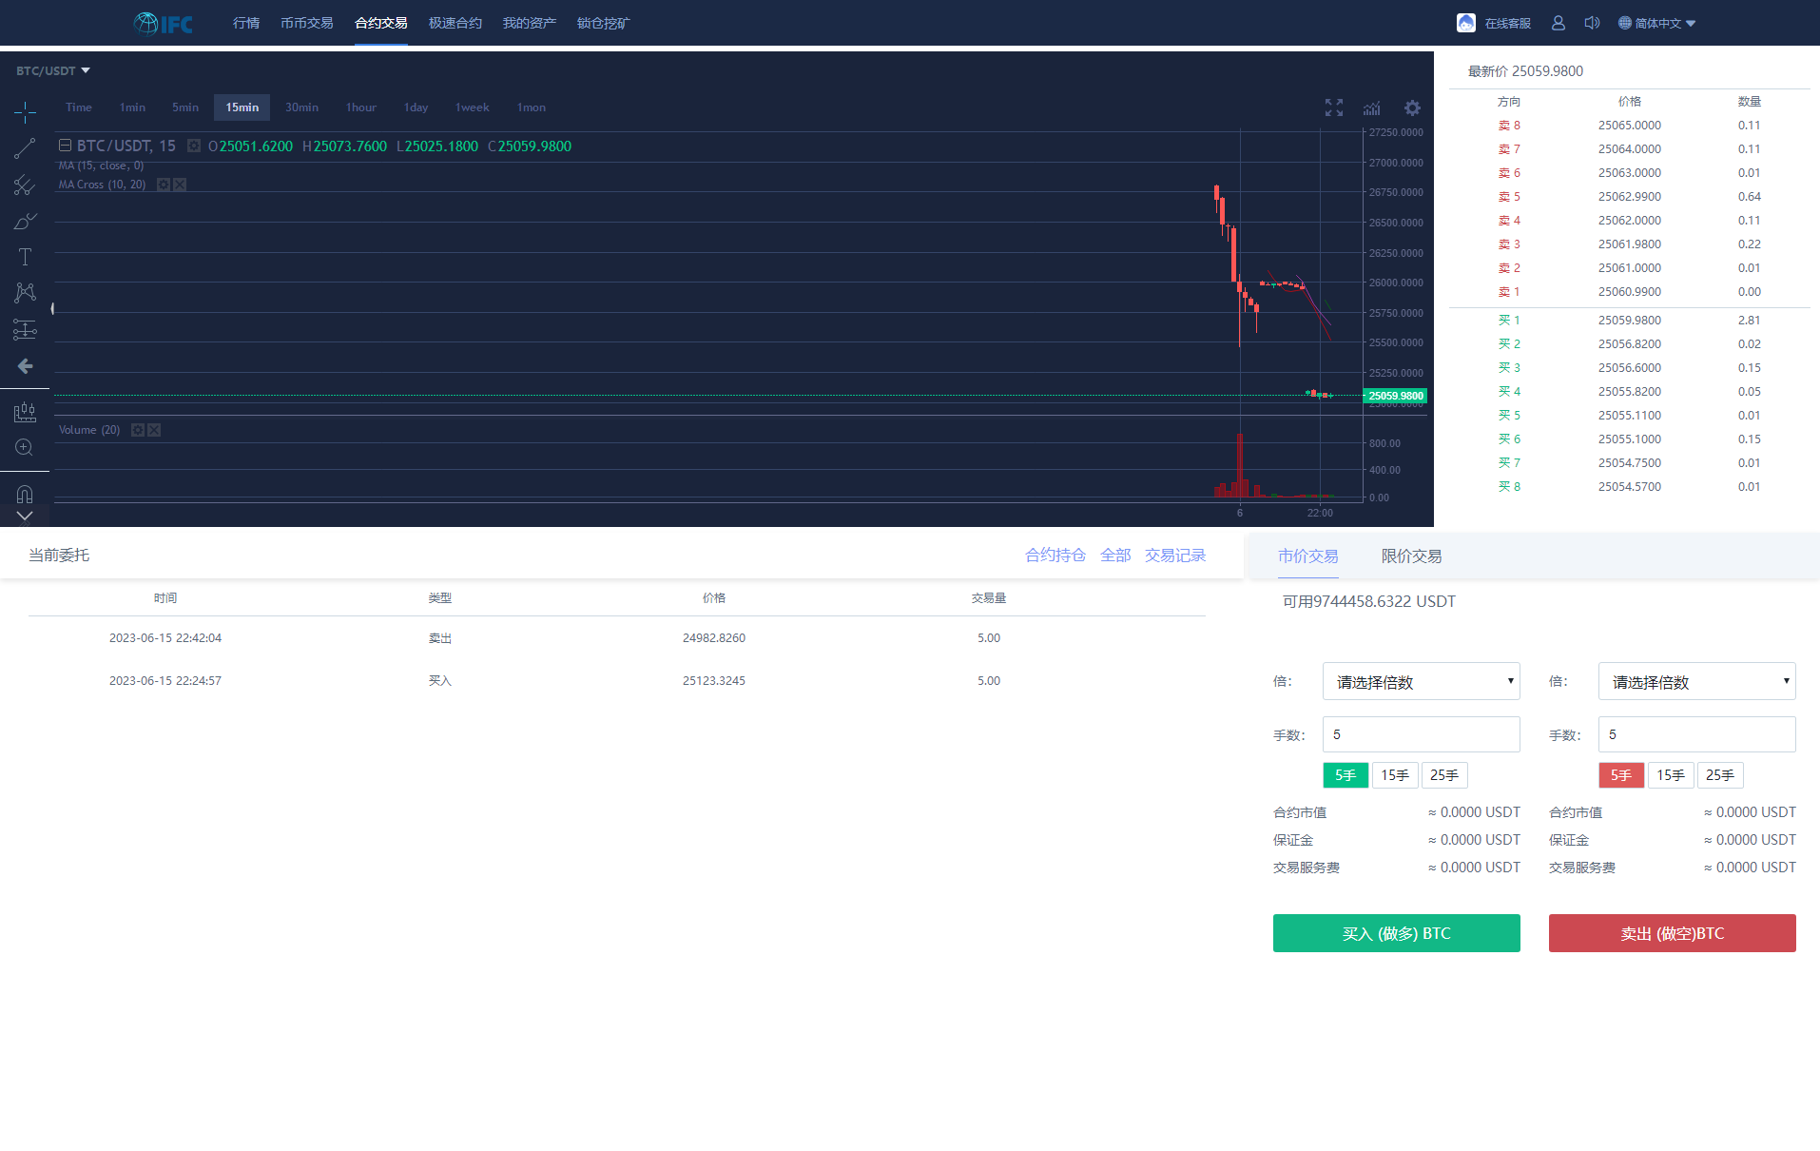1820x1151 pixels.
Task: Open the candlestick chart type icon
Action: [x=25, y=412]
